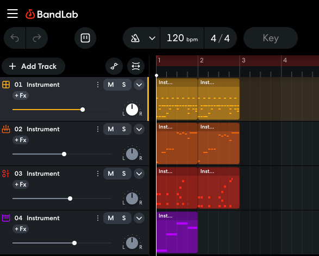Open the automation curve tool
The image size is (319, 256).
(x=114, y=66)
